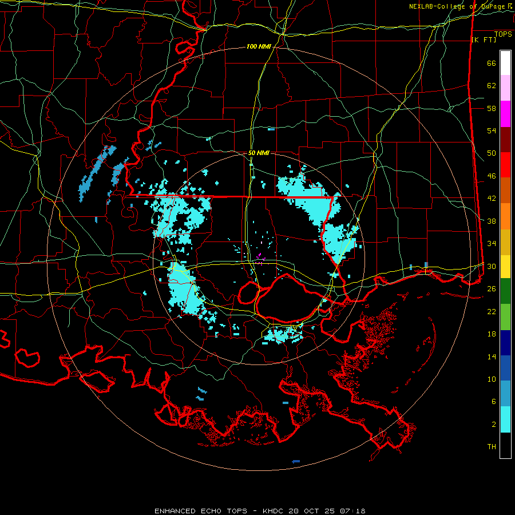Click the ENHANCED ECHO TOPS caption text
The image size is (515, 515).
[201, 511]
